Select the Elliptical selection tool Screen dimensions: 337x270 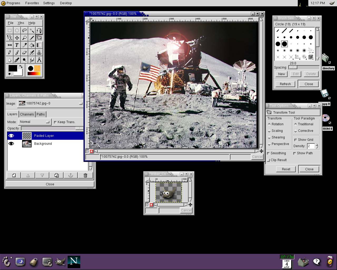17,30
